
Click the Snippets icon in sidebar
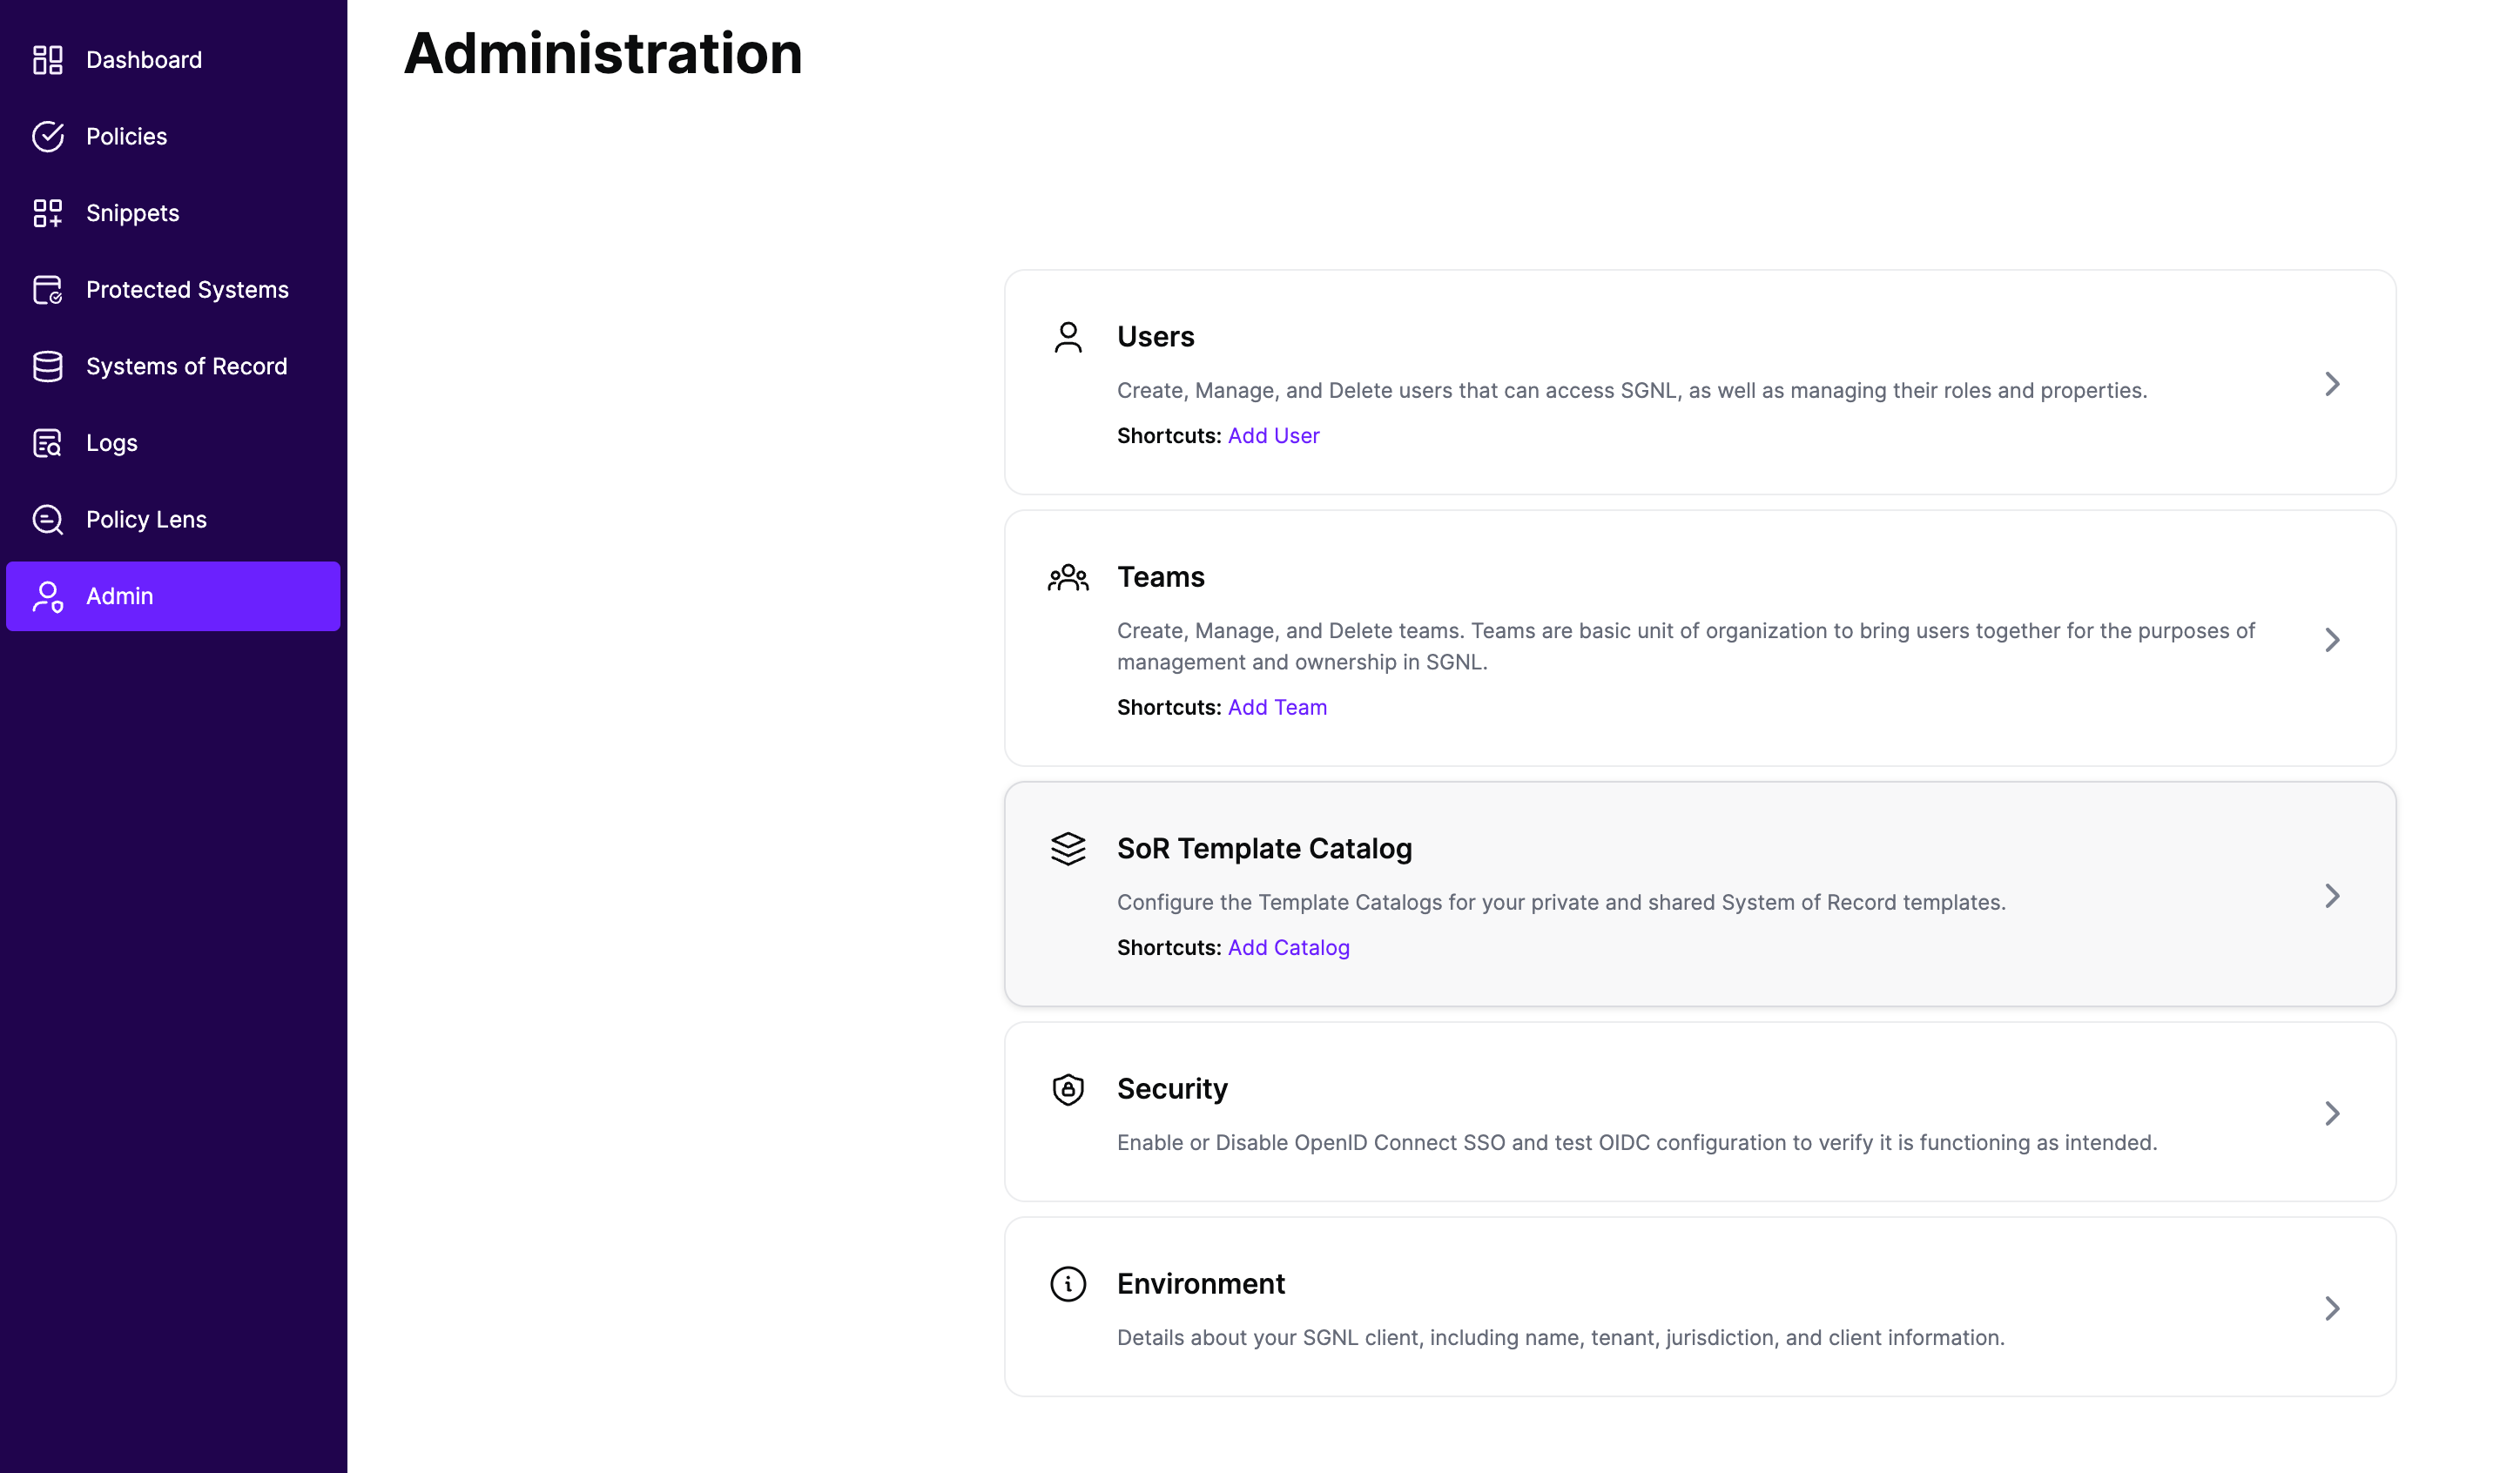[x=47, y=213]
